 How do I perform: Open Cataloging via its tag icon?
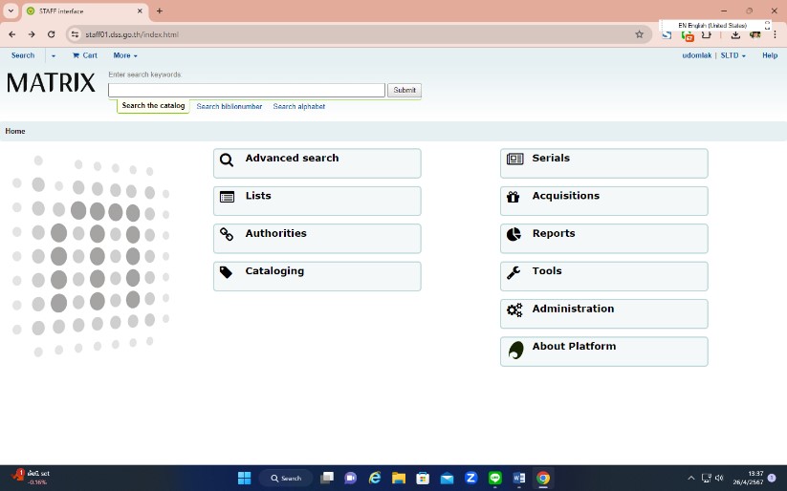(227, 272)
